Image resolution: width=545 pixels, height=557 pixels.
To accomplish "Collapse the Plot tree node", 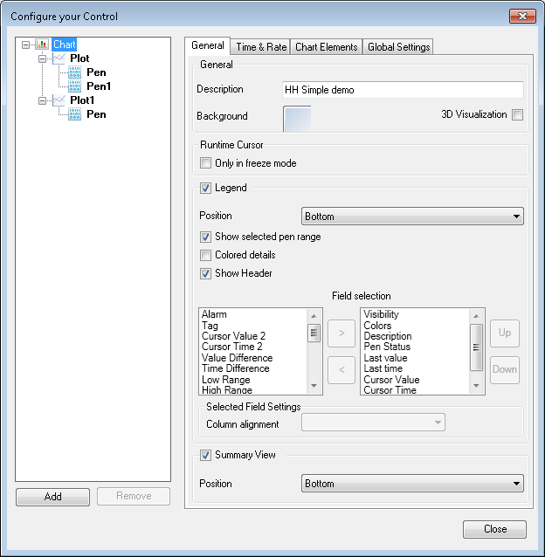I will 39,58.
